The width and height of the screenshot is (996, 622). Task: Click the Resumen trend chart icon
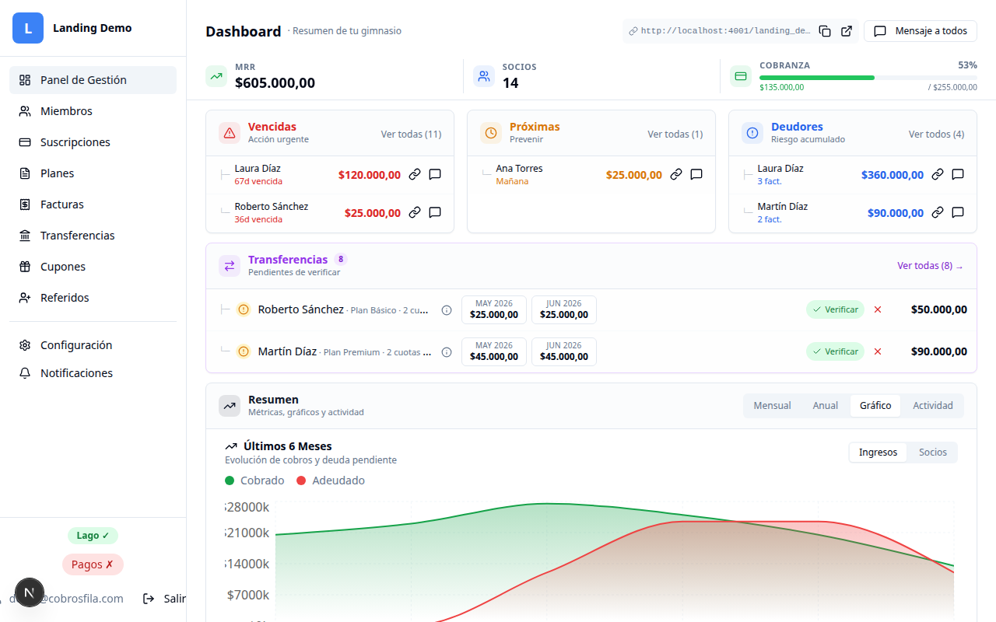click(x=230, y=406)
